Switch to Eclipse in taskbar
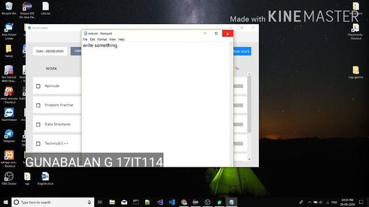369x207 pixels. pyautogui.click(x=195, y=202)
